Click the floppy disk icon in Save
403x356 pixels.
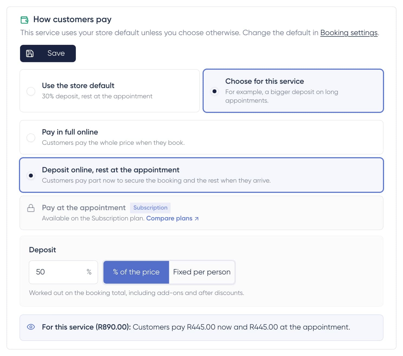(30, 53)
